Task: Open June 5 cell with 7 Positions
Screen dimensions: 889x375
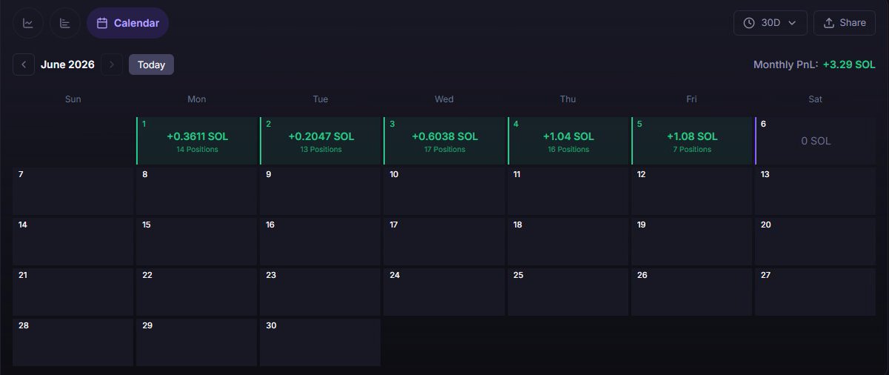Action: point(691,141)
